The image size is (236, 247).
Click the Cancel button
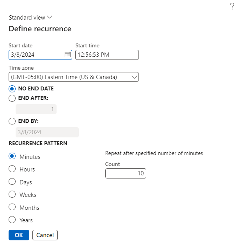coord(45,235)
